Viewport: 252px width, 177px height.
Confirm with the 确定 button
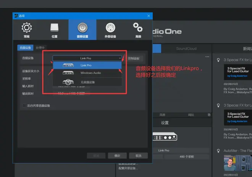pos(117,156)
